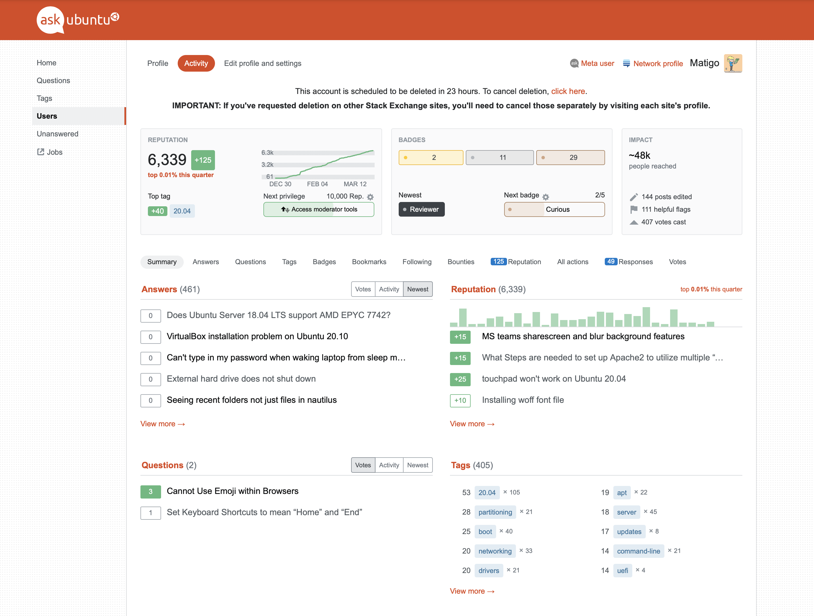The width and height of the screenshot is (814, 616).
Task: Open the 20.04 top tag
Action: point(182,211)
